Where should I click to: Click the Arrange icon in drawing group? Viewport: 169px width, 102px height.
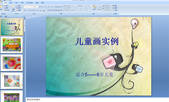(94, 7)
